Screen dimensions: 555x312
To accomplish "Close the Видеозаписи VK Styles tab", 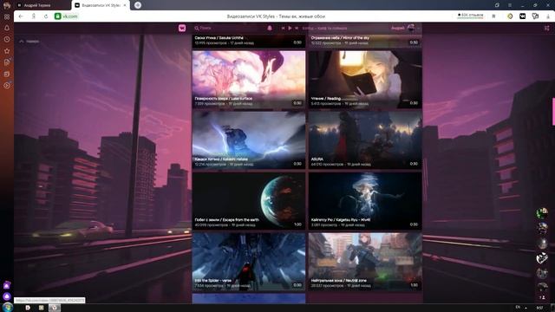I will [125, 5].
